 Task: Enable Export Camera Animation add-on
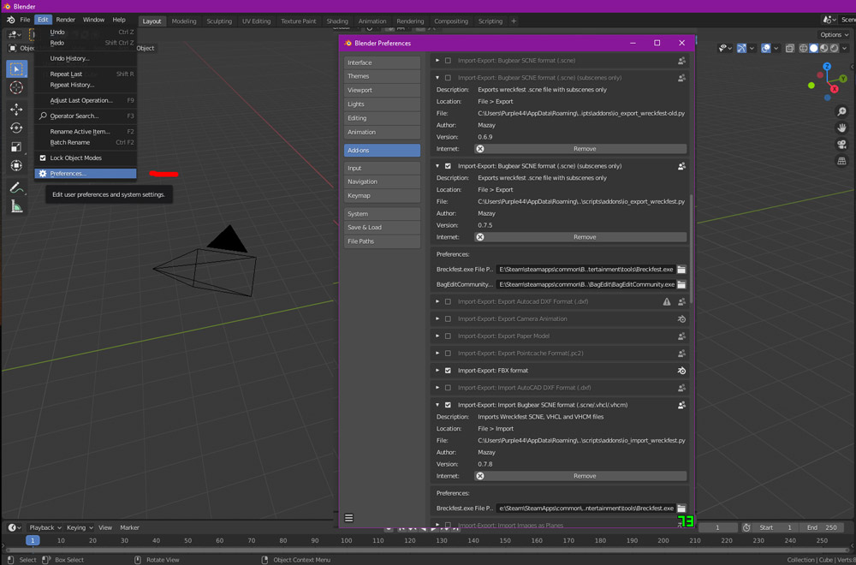448,318
